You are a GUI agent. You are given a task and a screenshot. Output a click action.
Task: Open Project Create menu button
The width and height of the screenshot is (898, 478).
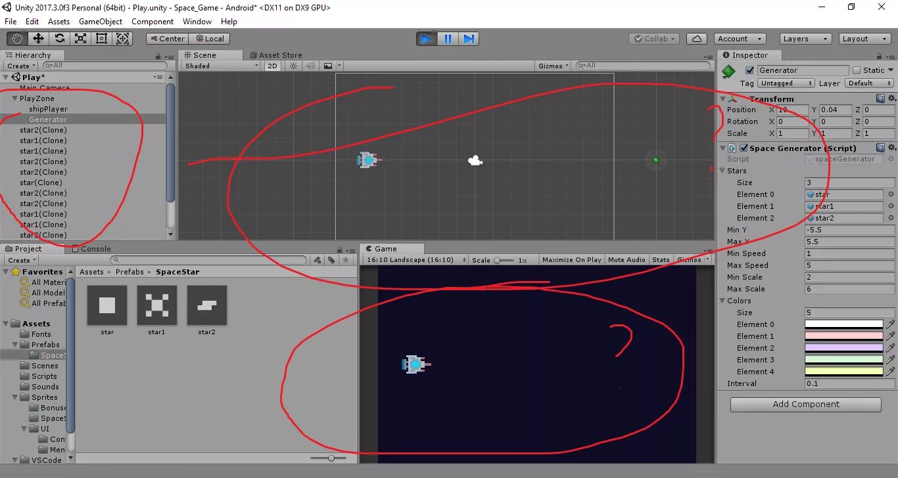pos(21,260)
